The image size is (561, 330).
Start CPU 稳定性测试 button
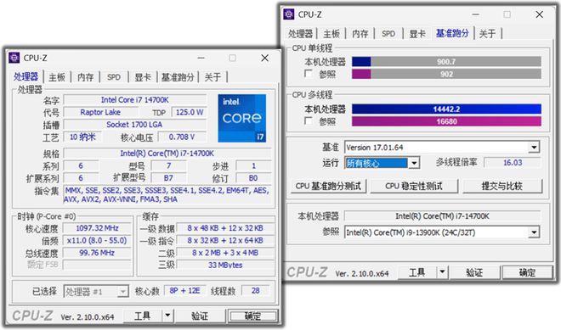point(414,186)
